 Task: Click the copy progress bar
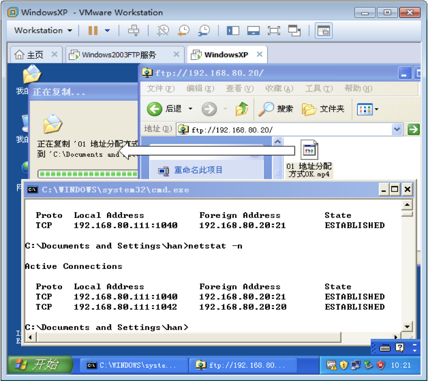pos(88,174)
